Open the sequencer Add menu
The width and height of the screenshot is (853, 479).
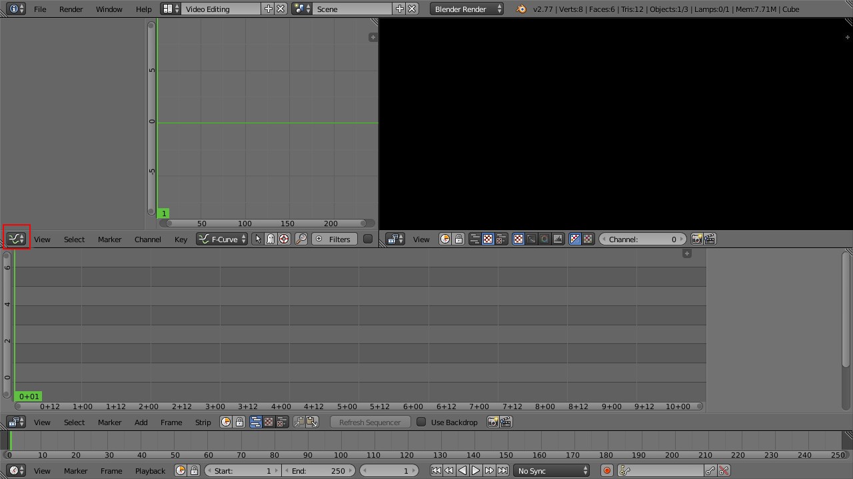[x=141, y=422]
